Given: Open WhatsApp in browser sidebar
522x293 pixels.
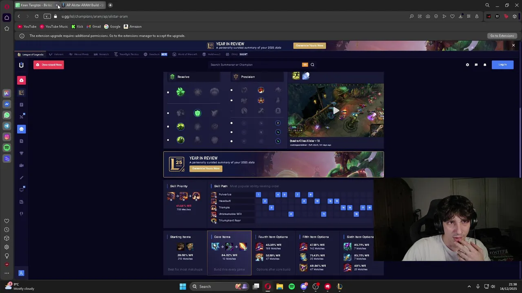Looking at the screenshot, I should point(7,115).
